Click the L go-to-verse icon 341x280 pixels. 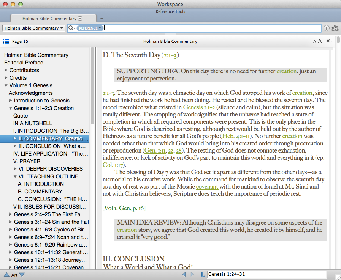point(203,274)
